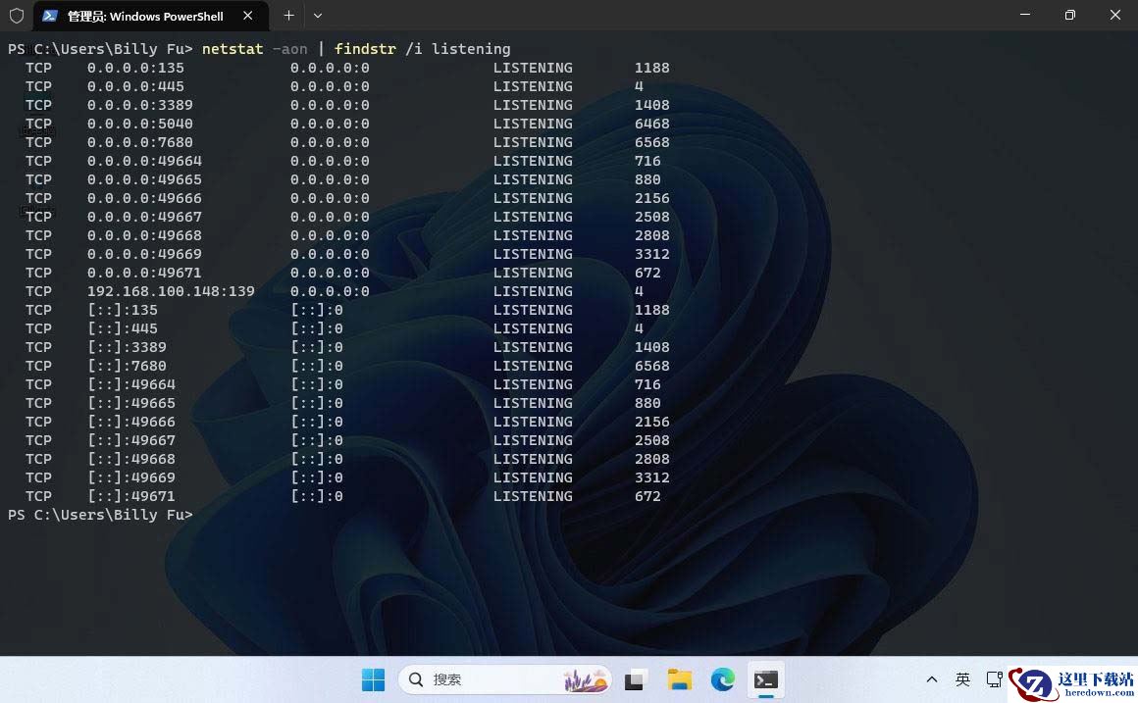
Task: Click the PowerShell icon on the tab
Action: pos(50,16)
